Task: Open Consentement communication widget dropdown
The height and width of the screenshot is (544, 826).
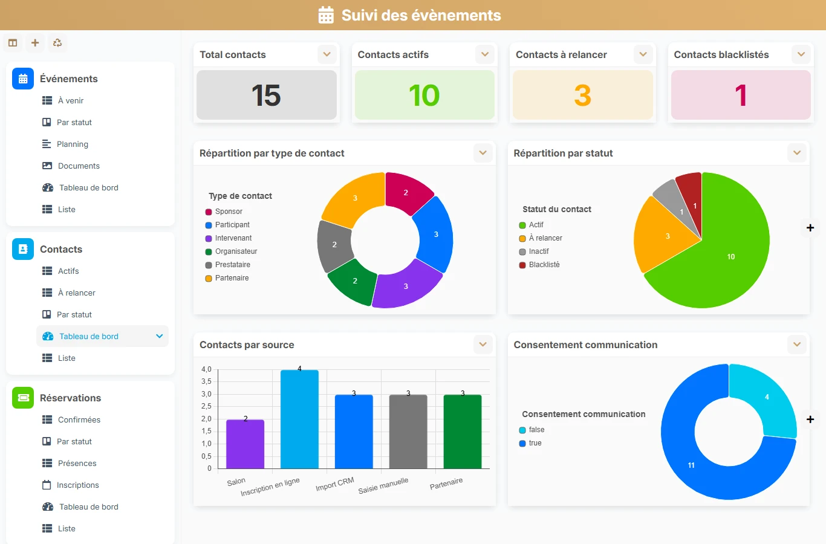Action: coord(797,345)
